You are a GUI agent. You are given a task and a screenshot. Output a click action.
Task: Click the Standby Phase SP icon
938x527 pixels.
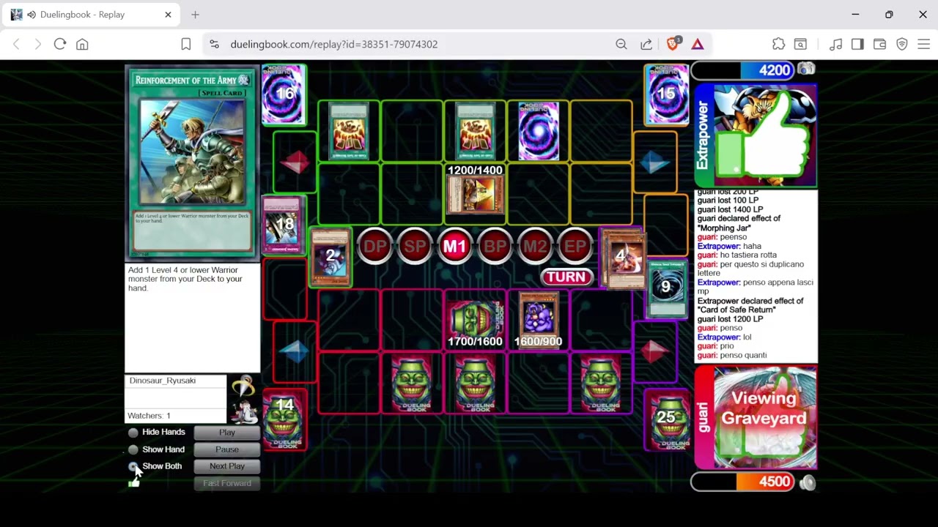(415, 247)
